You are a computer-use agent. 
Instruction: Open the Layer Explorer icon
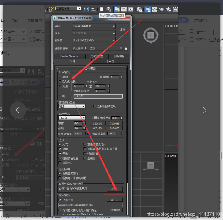(109, 9)
